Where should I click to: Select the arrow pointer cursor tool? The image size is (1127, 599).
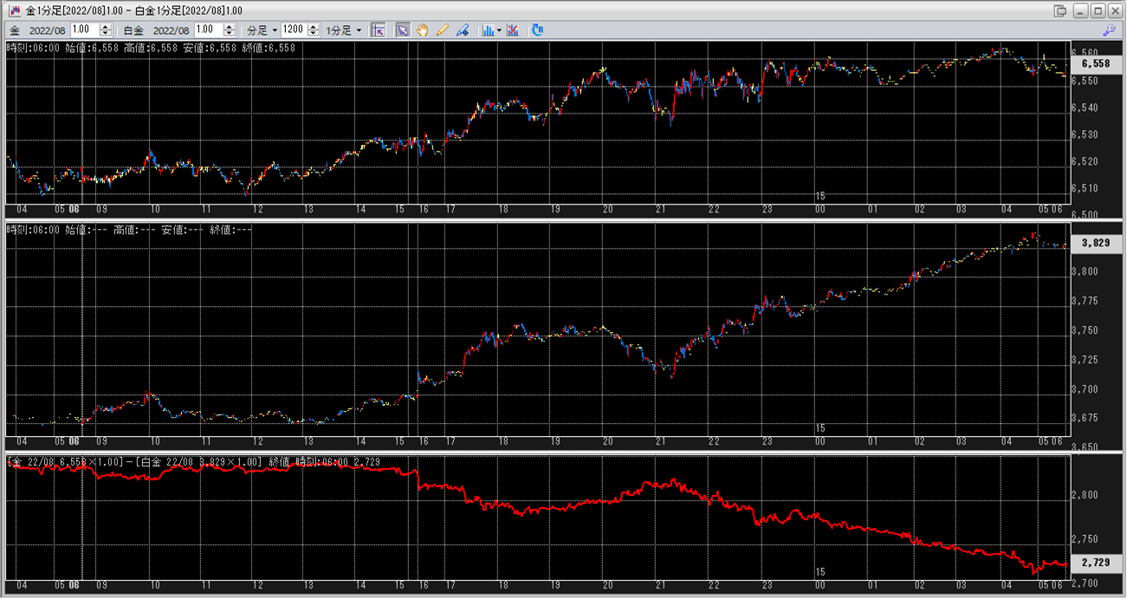tap(403, 29)
